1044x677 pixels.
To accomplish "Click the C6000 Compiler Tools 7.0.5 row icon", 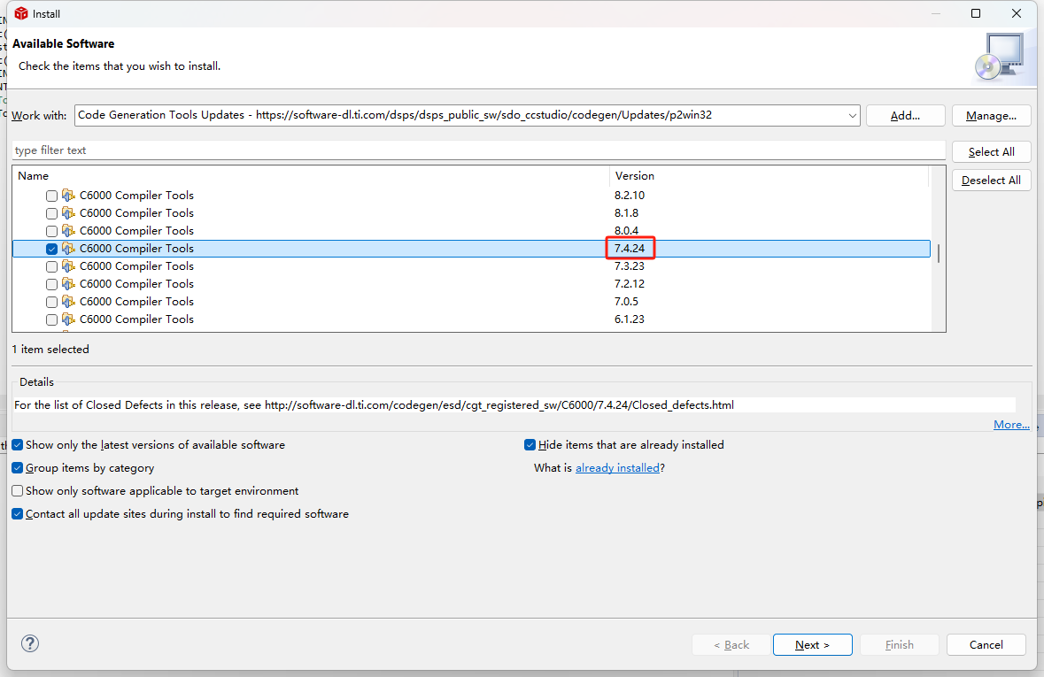I will [68, 302].
